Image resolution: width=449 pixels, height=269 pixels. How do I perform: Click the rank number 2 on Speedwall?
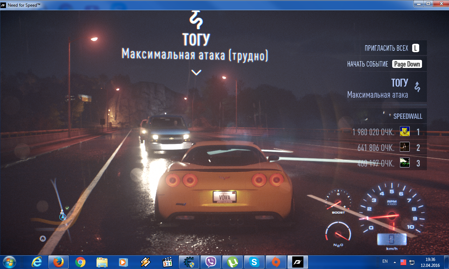point(418,148)
